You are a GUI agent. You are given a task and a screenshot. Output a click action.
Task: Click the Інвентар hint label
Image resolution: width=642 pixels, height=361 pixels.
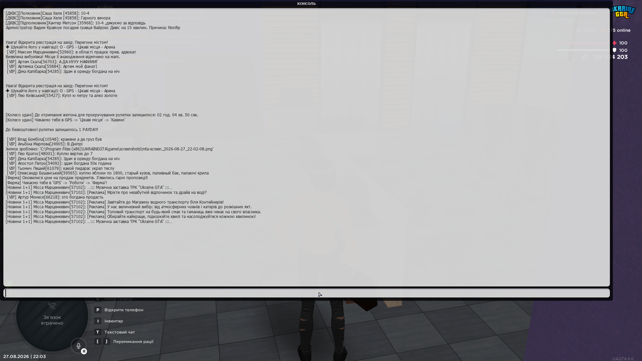pyautogui.click(x=114, y=321)
